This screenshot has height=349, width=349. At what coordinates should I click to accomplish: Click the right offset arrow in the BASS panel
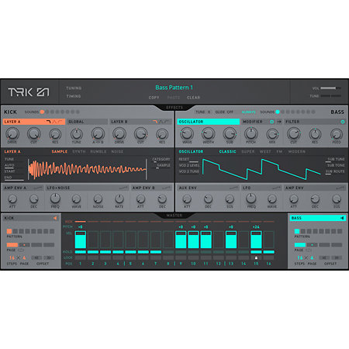pos(337,257)
